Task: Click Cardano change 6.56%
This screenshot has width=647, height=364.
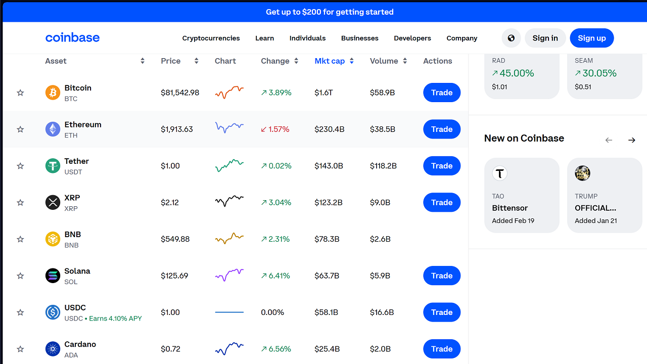Action: tap(276, 349)
